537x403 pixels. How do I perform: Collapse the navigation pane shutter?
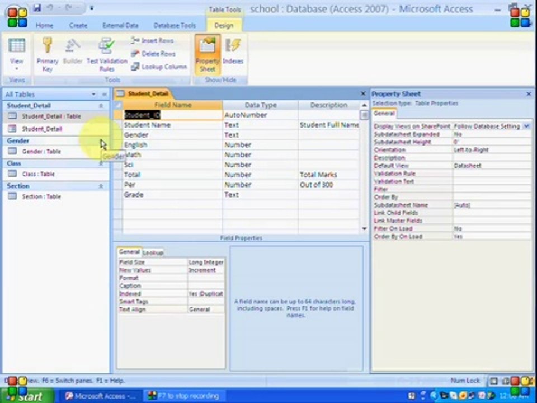pyautogui.click(x=104, y=94)
